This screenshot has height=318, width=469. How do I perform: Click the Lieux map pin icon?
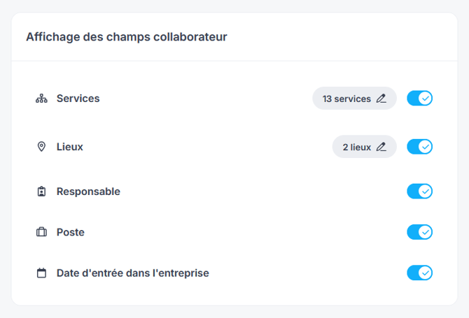41,147
